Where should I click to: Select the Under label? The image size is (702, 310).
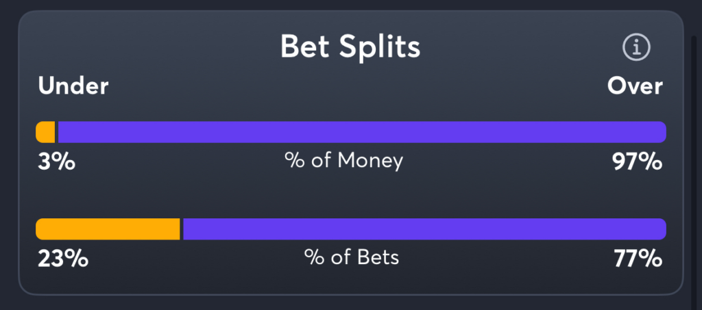click(73, 86)
